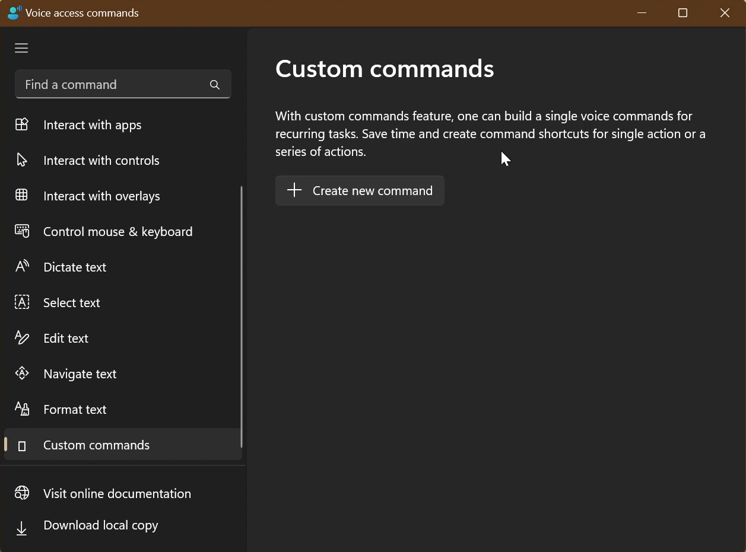Open the hamburger navigation menu
Viewport: 746px width, 552px height.
[x=21, y=48]
